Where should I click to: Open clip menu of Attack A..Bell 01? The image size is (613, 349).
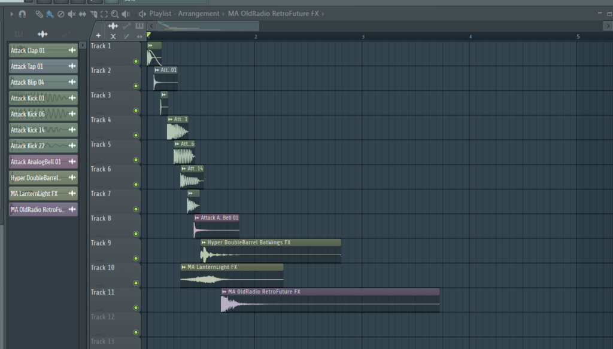tap(197, 218)
